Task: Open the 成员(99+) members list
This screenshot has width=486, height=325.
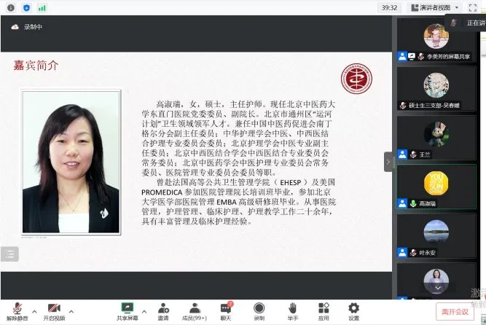Action: tap(195, 311)
